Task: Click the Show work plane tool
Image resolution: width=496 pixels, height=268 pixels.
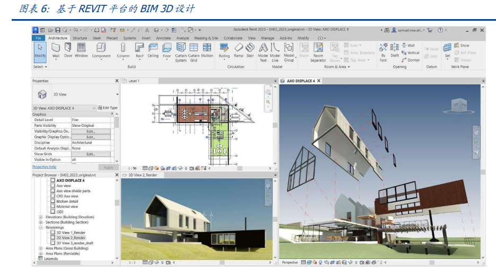Action: [462, 45]
